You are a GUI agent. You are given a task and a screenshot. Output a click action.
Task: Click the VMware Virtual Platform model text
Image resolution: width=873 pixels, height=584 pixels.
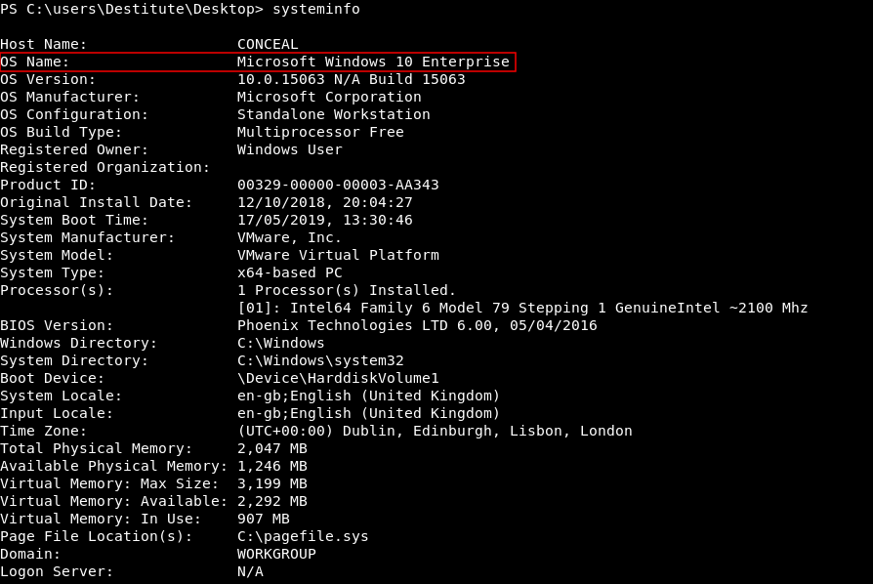pos(338,255)
